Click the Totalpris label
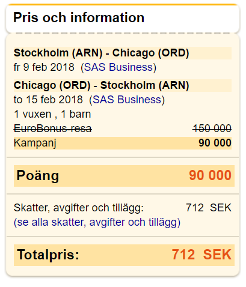The height and width of the screenshot is (287, 246). tap(48, 255)
